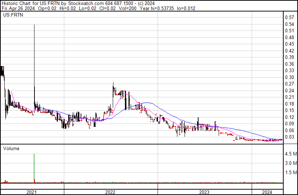This screenshot has width=298, height=195.
Task: Click the 0.30 price axis label
Action: tap(289, 77)
